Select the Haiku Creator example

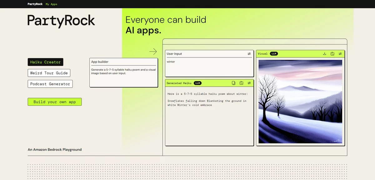tap(45, 62)
